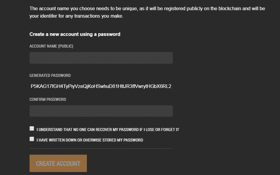Click the "Create a new account" heading

(75, 34)
